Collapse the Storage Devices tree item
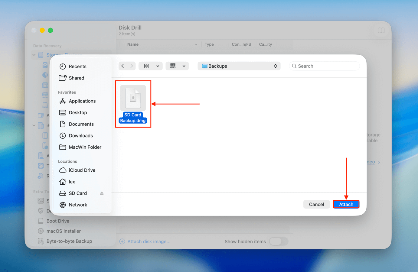 pos(34,55)
